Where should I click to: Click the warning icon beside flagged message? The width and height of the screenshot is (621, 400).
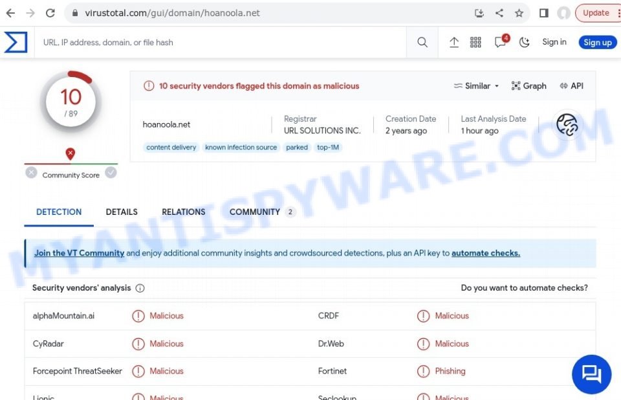point(149,85)
